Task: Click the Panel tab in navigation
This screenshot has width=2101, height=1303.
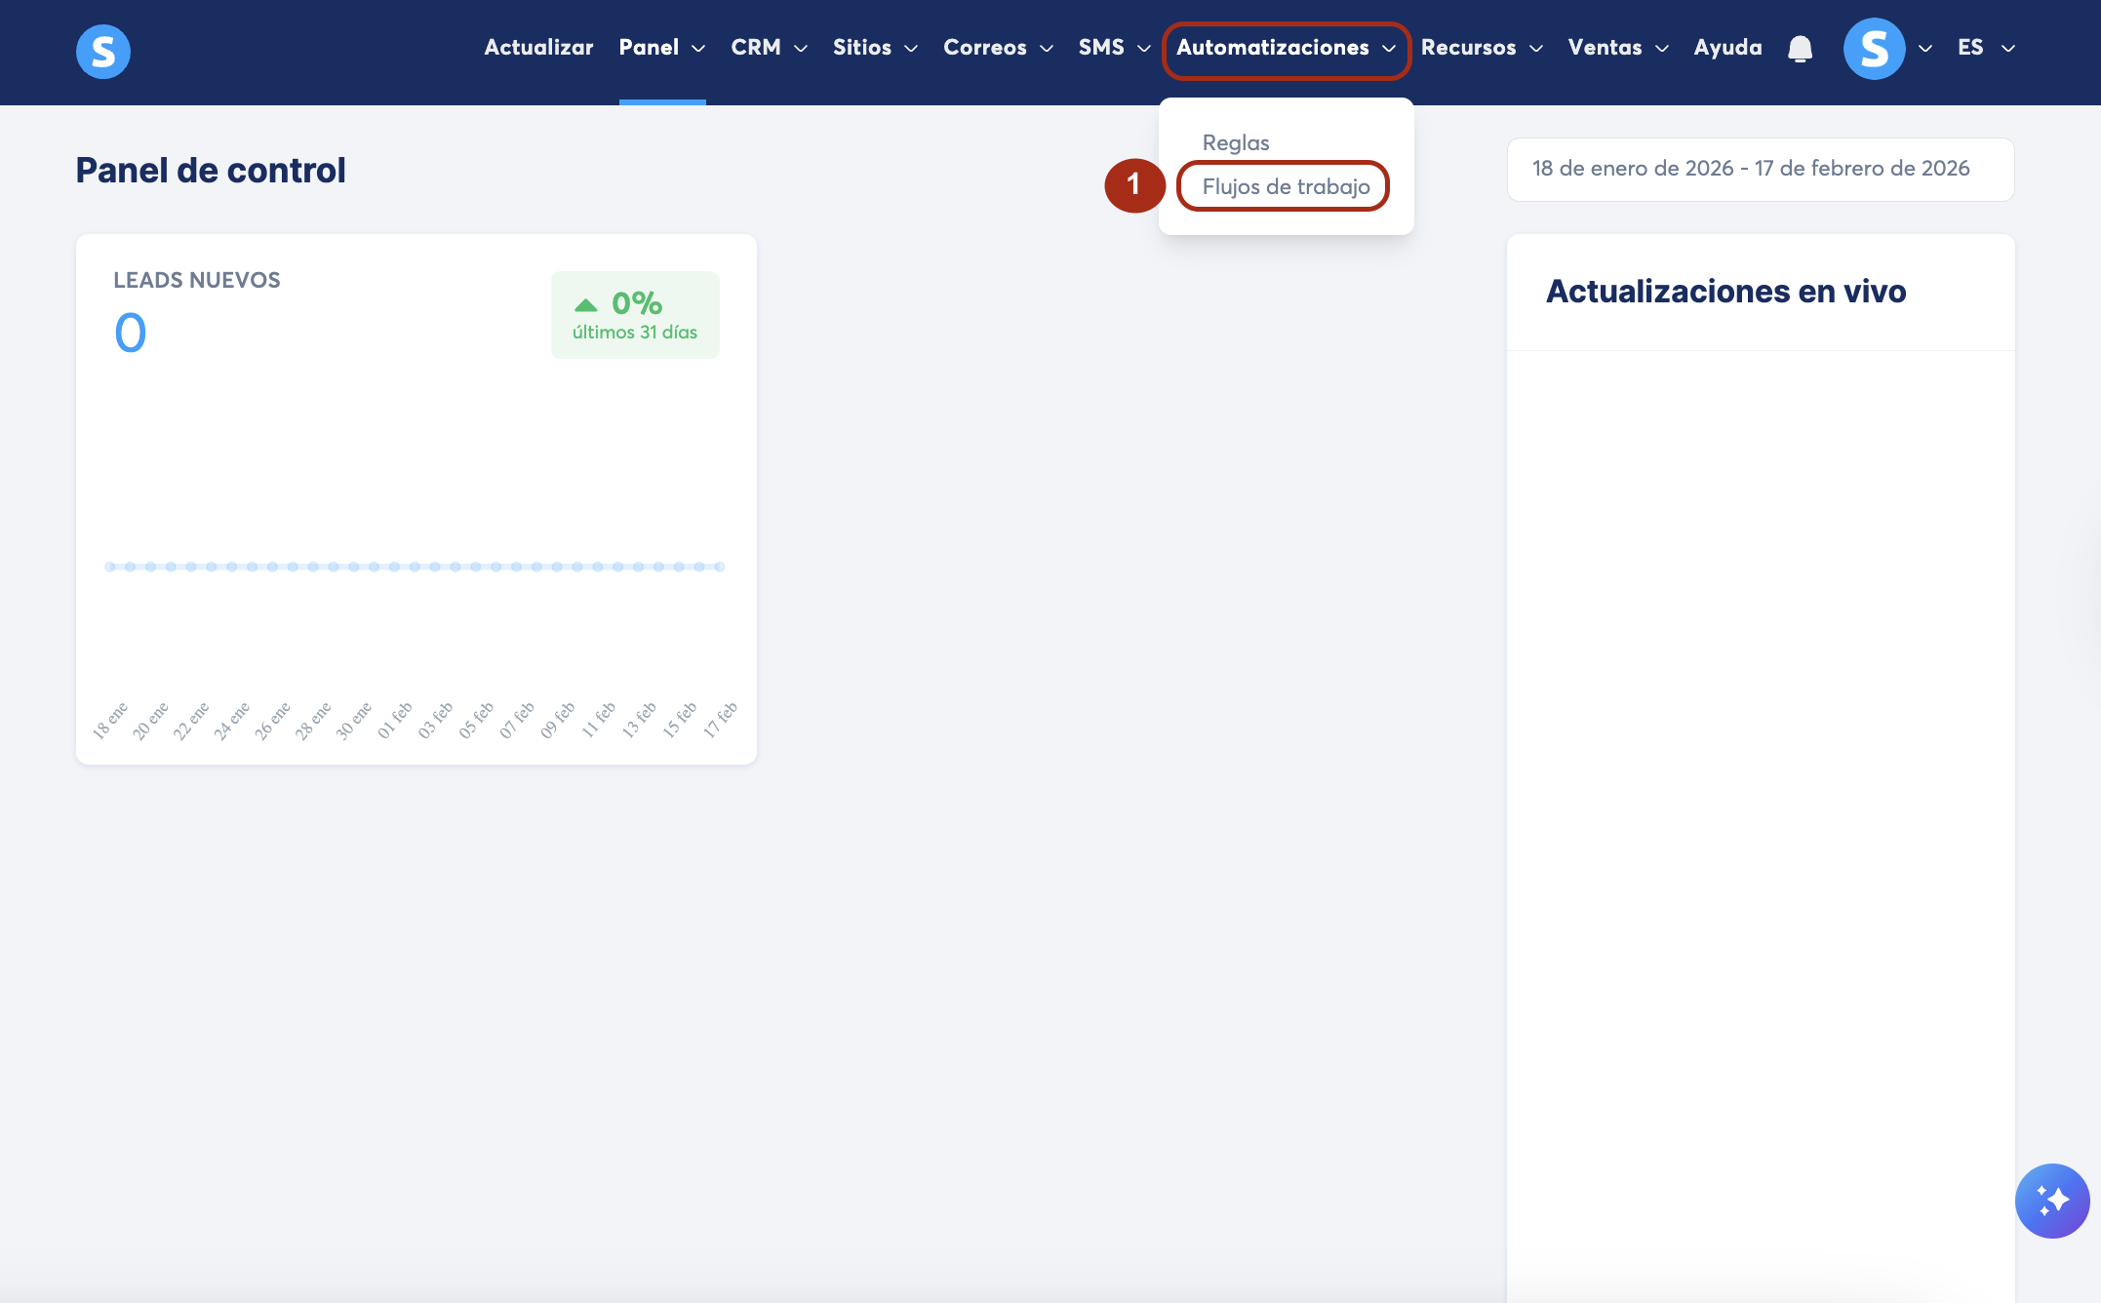Action: [x=649, y=48]
